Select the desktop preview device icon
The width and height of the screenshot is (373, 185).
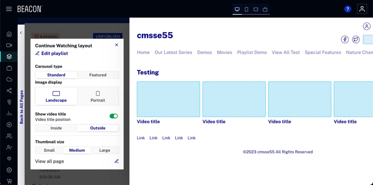pos(237,9)
